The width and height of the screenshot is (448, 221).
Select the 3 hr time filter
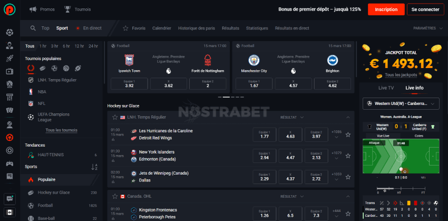tap(55, 46)
